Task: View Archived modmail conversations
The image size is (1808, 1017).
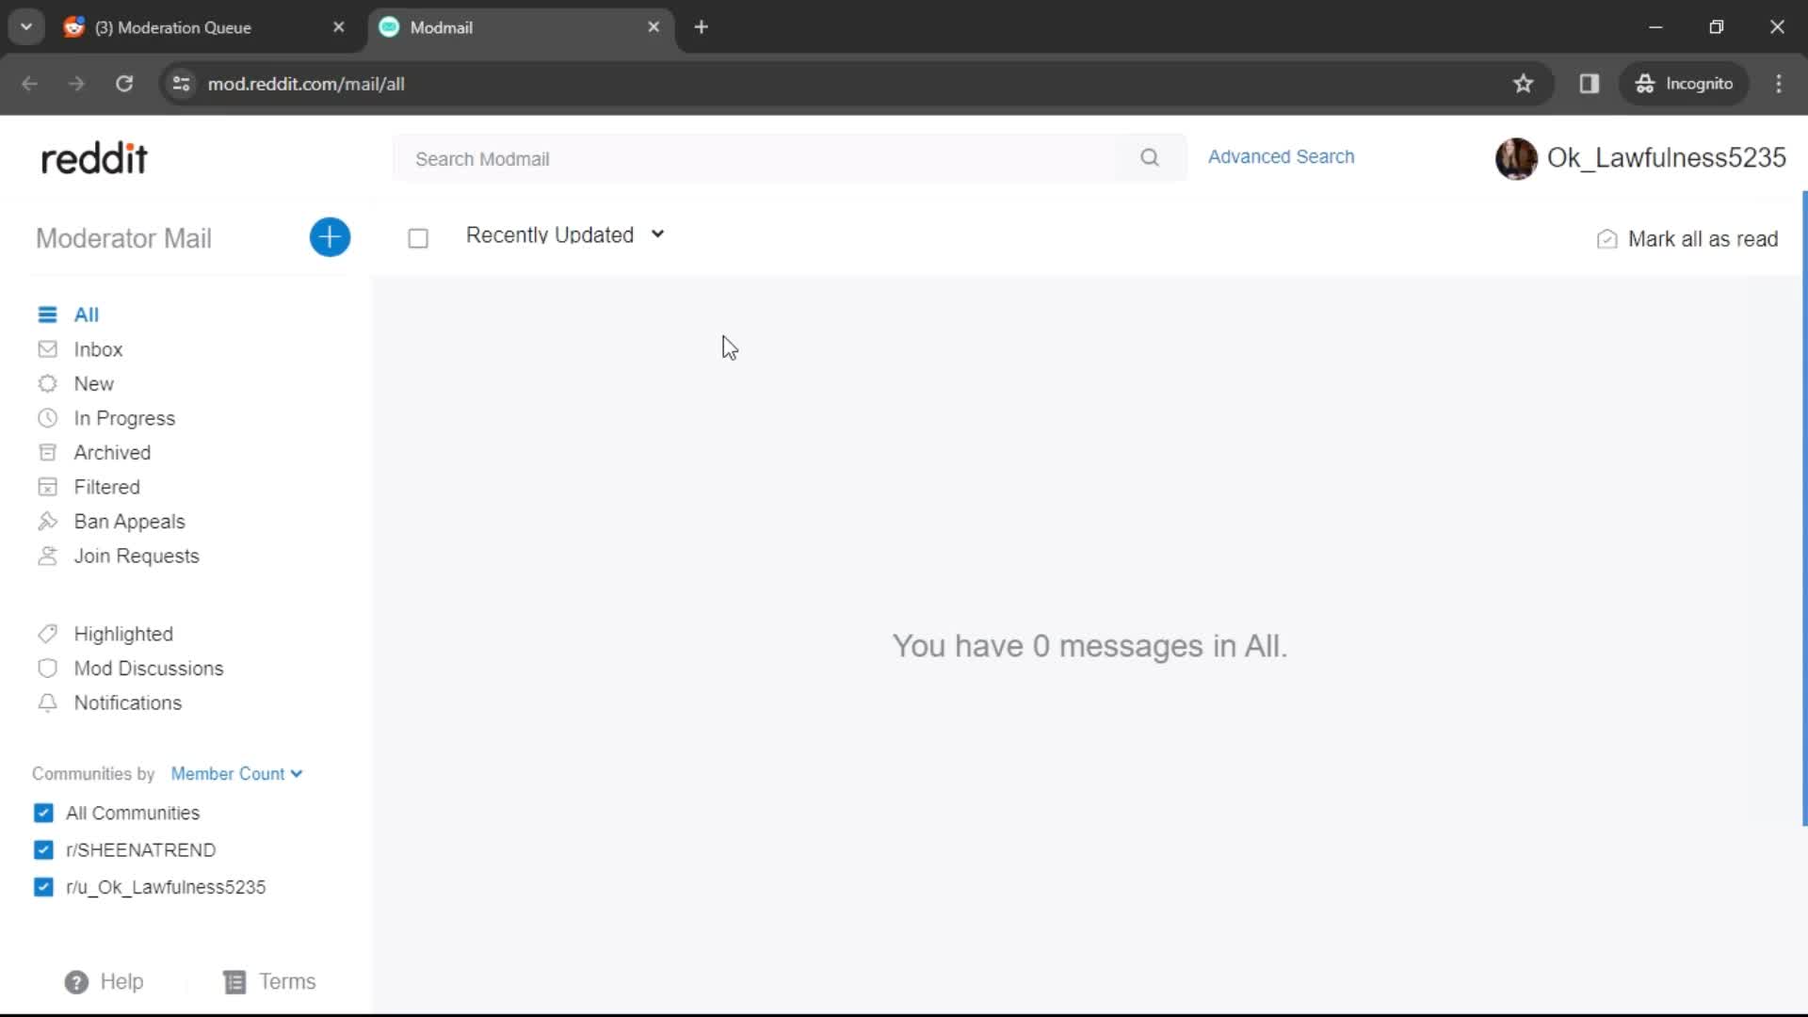Action: tap(113, 452)
